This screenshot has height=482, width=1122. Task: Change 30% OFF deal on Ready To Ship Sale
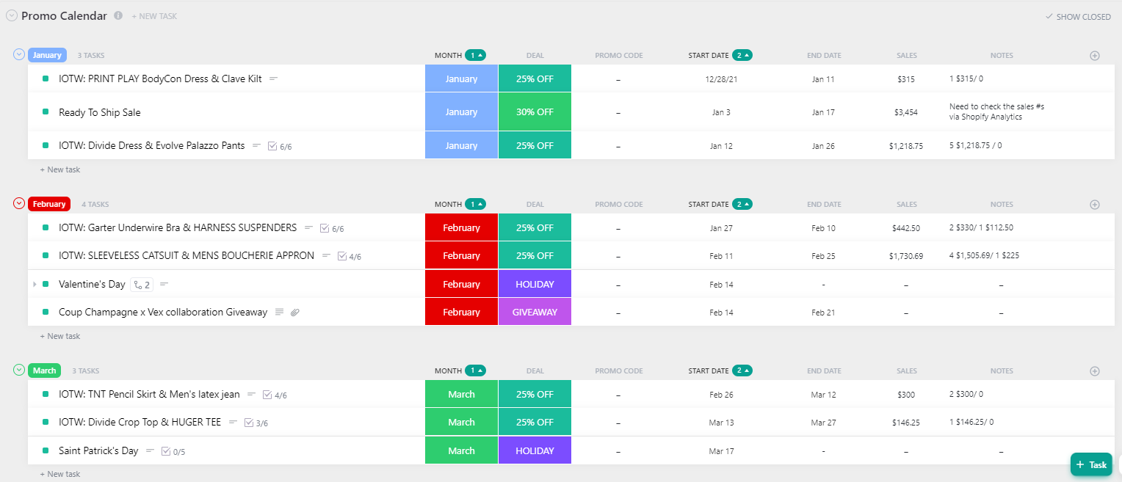(535, 112)
